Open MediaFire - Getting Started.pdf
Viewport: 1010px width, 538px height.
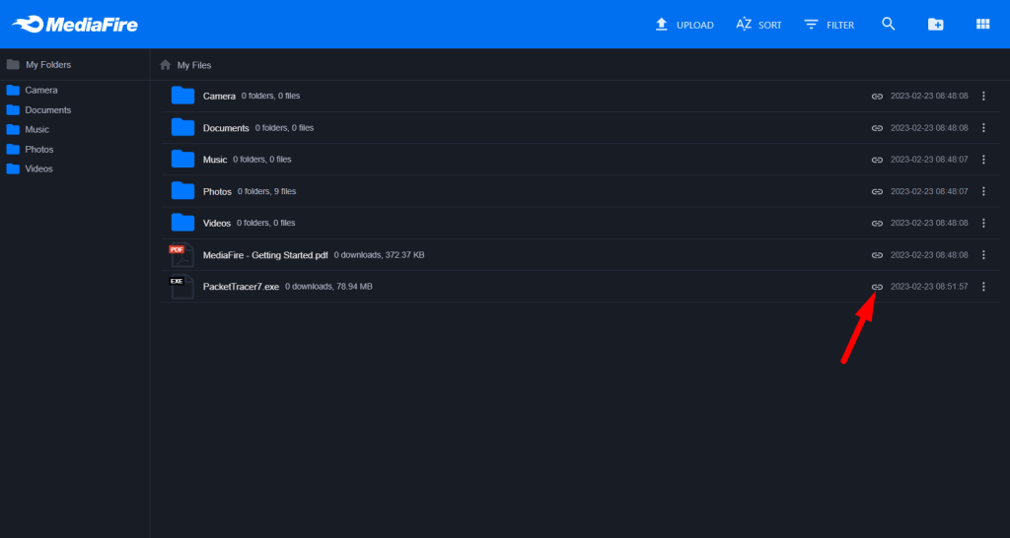[265, 255]
